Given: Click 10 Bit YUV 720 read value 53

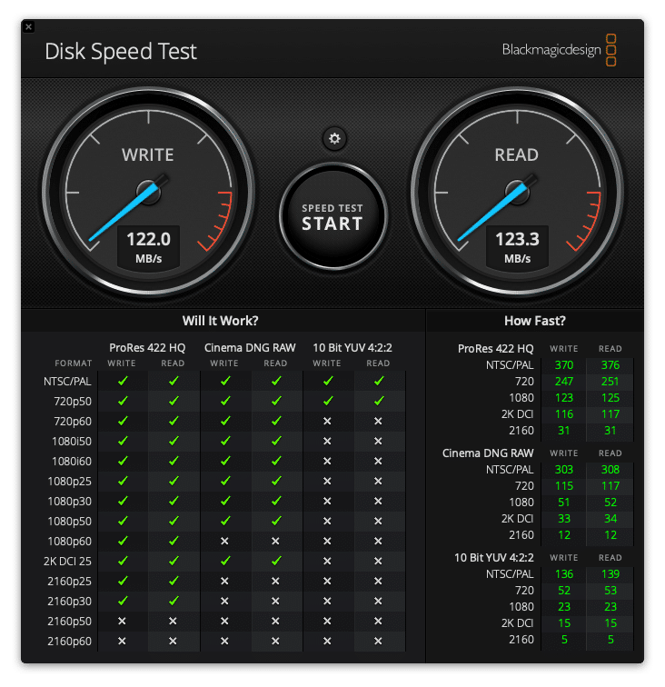Looking at the screenshot, I should tap(610, 591).
